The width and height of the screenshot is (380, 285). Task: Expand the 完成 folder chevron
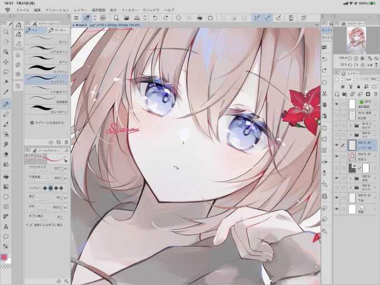[x=350, y=178]
